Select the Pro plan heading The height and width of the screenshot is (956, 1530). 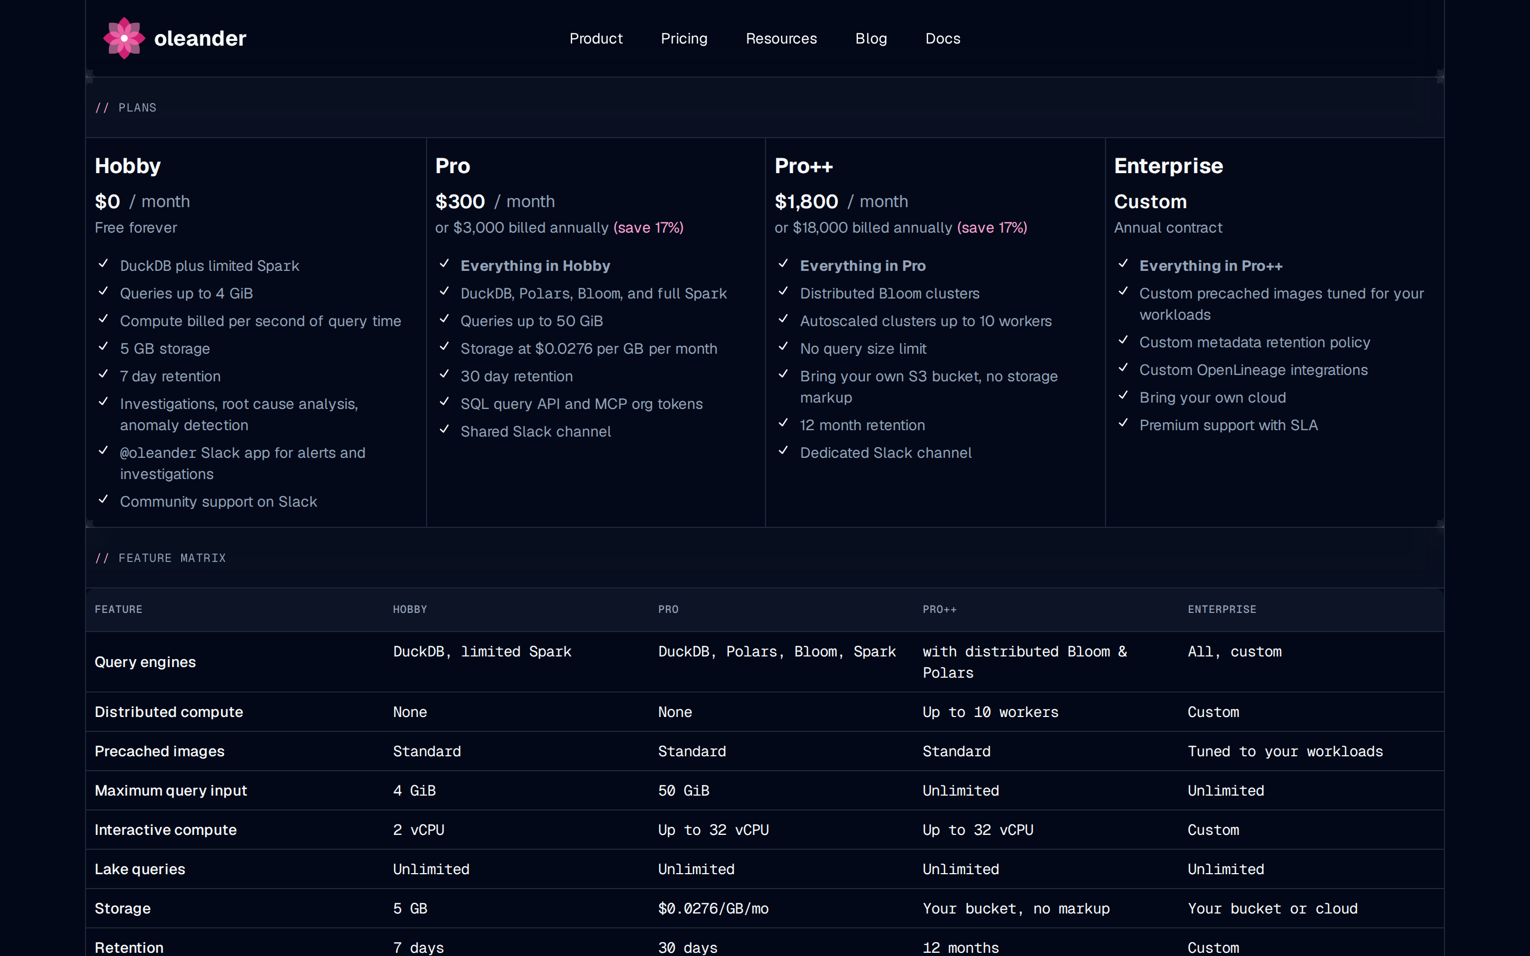click(453, 166)
